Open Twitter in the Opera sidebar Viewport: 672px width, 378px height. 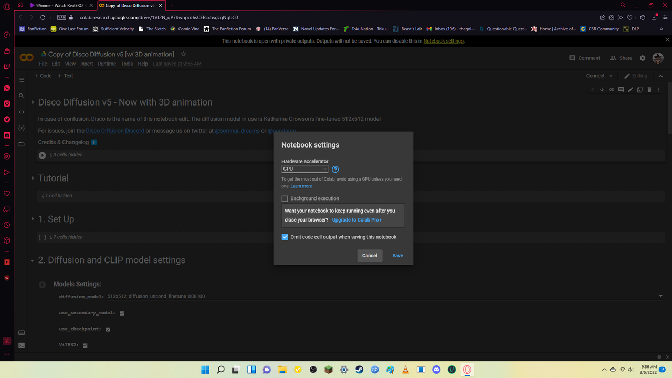click(x=7, y=119)
